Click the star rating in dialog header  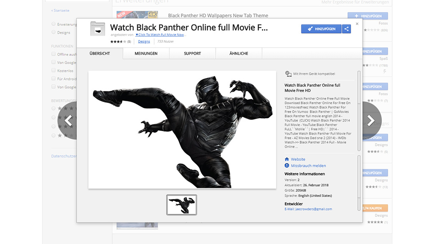pyautogui.click(x=118, y=42)
